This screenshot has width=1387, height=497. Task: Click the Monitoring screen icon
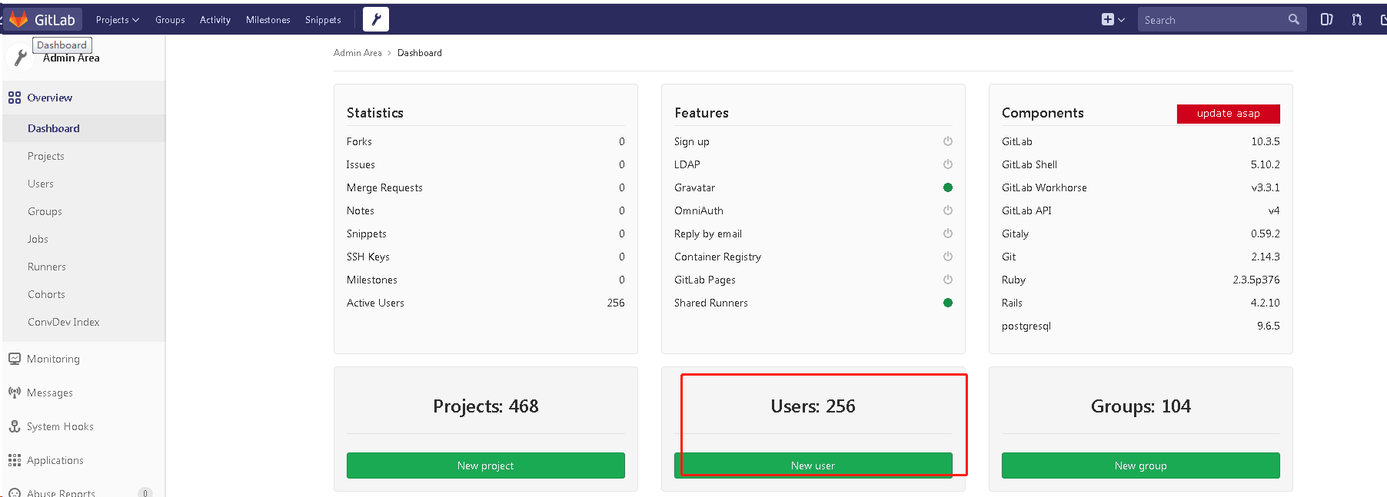(15, 359)
